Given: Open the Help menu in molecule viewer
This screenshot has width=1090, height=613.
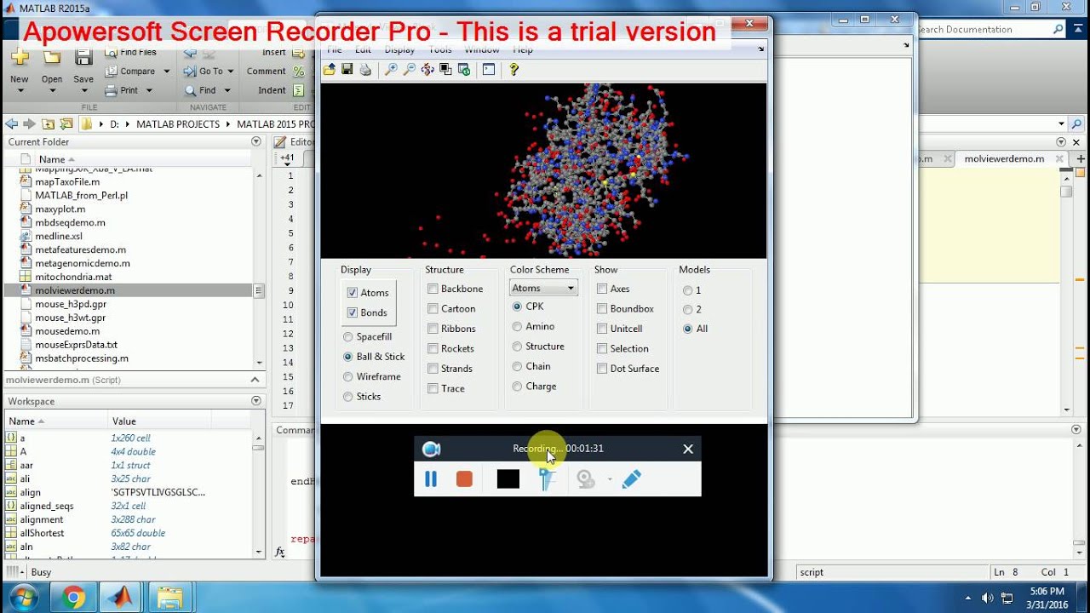Looking at the screenshot, I should pos(523,50).
